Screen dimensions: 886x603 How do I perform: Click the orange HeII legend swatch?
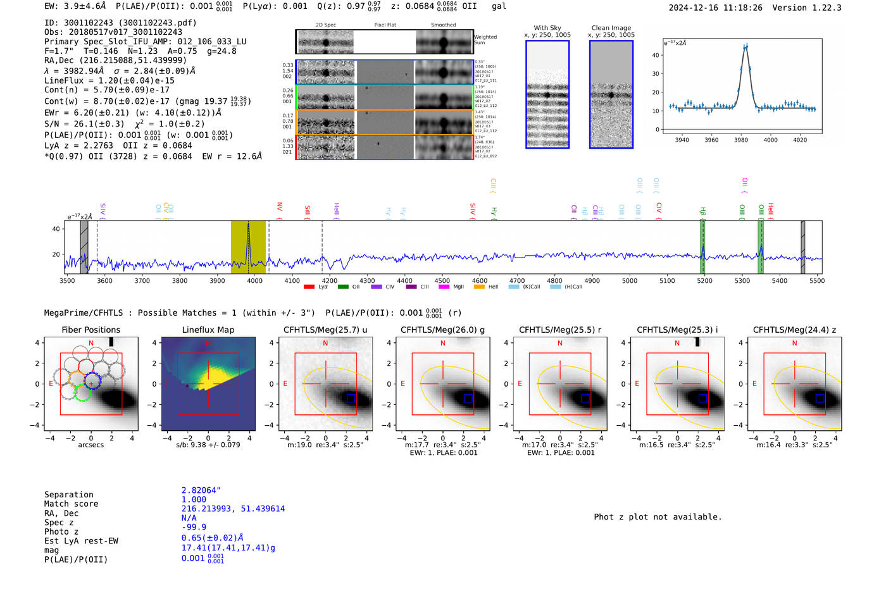479,287
